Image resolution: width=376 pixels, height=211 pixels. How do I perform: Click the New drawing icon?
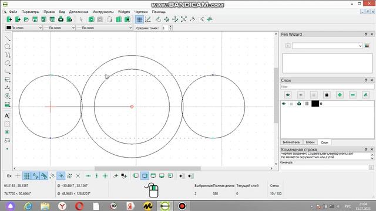[9, 19]
